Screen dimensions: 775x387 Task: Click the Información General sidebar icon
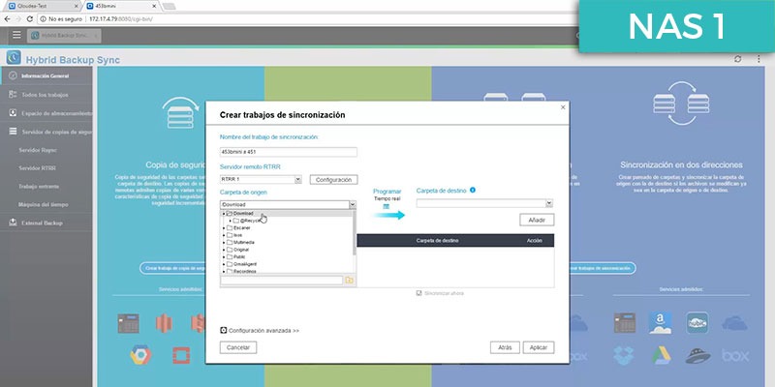13,76
